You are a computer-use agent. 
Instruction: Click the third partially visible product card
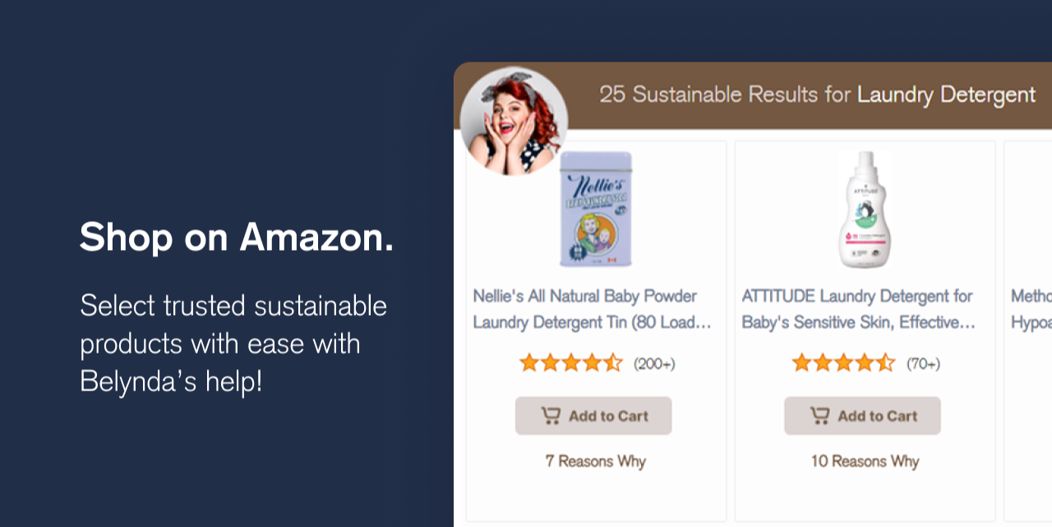click(1028, 331)
